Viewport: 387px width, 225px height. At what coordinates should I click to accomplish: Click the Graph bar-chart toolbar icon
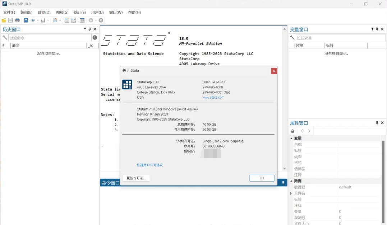coord(43,20)
